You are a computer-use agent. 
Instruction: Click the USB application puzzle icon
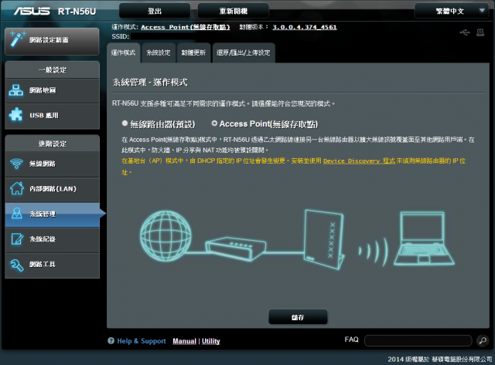click(16, 115)
